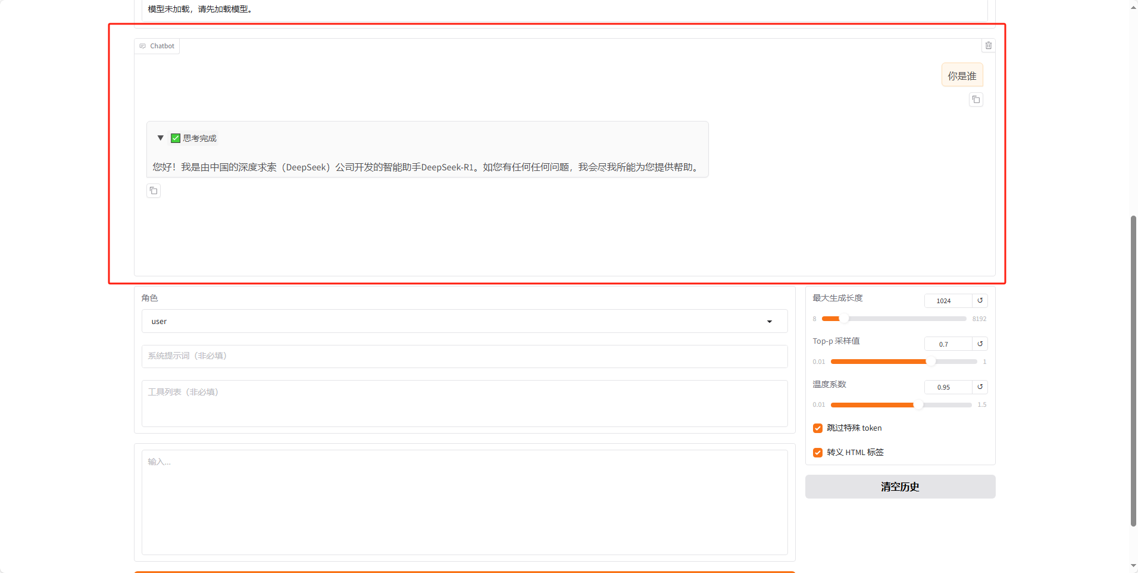Click the page vertical scrollbar

tap(1133, 370)
